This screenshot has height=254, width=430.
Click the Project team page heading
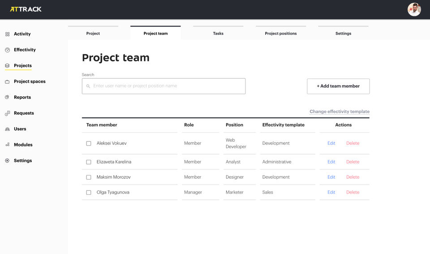pyautogui.click(x=116, y=58)
